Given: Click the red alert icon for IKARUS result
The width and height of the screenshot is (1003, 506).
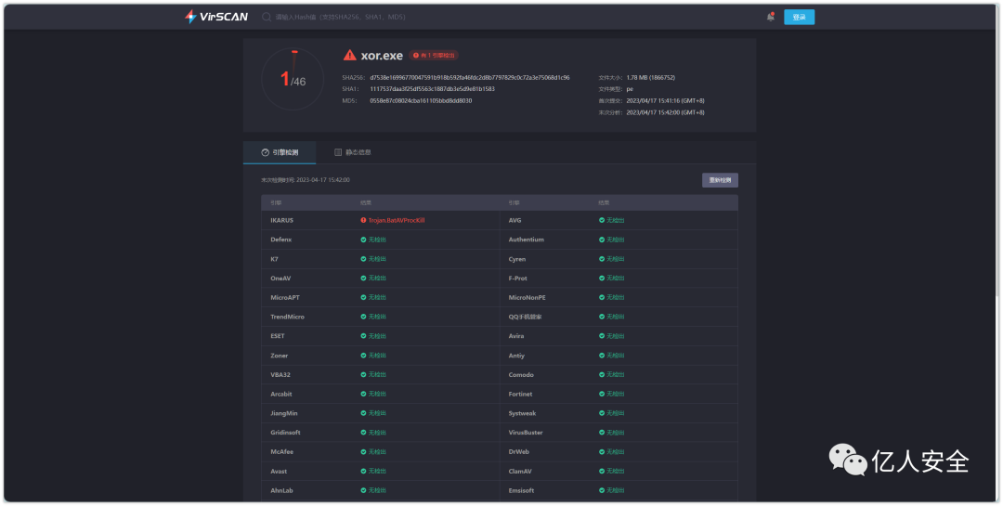Looking at the screenshot, I should point(363,220).
